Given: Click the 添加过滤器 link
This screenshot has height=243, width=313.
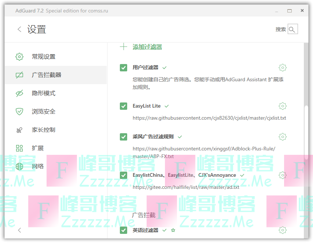Looking at the screenshot, I should (147, 47).
